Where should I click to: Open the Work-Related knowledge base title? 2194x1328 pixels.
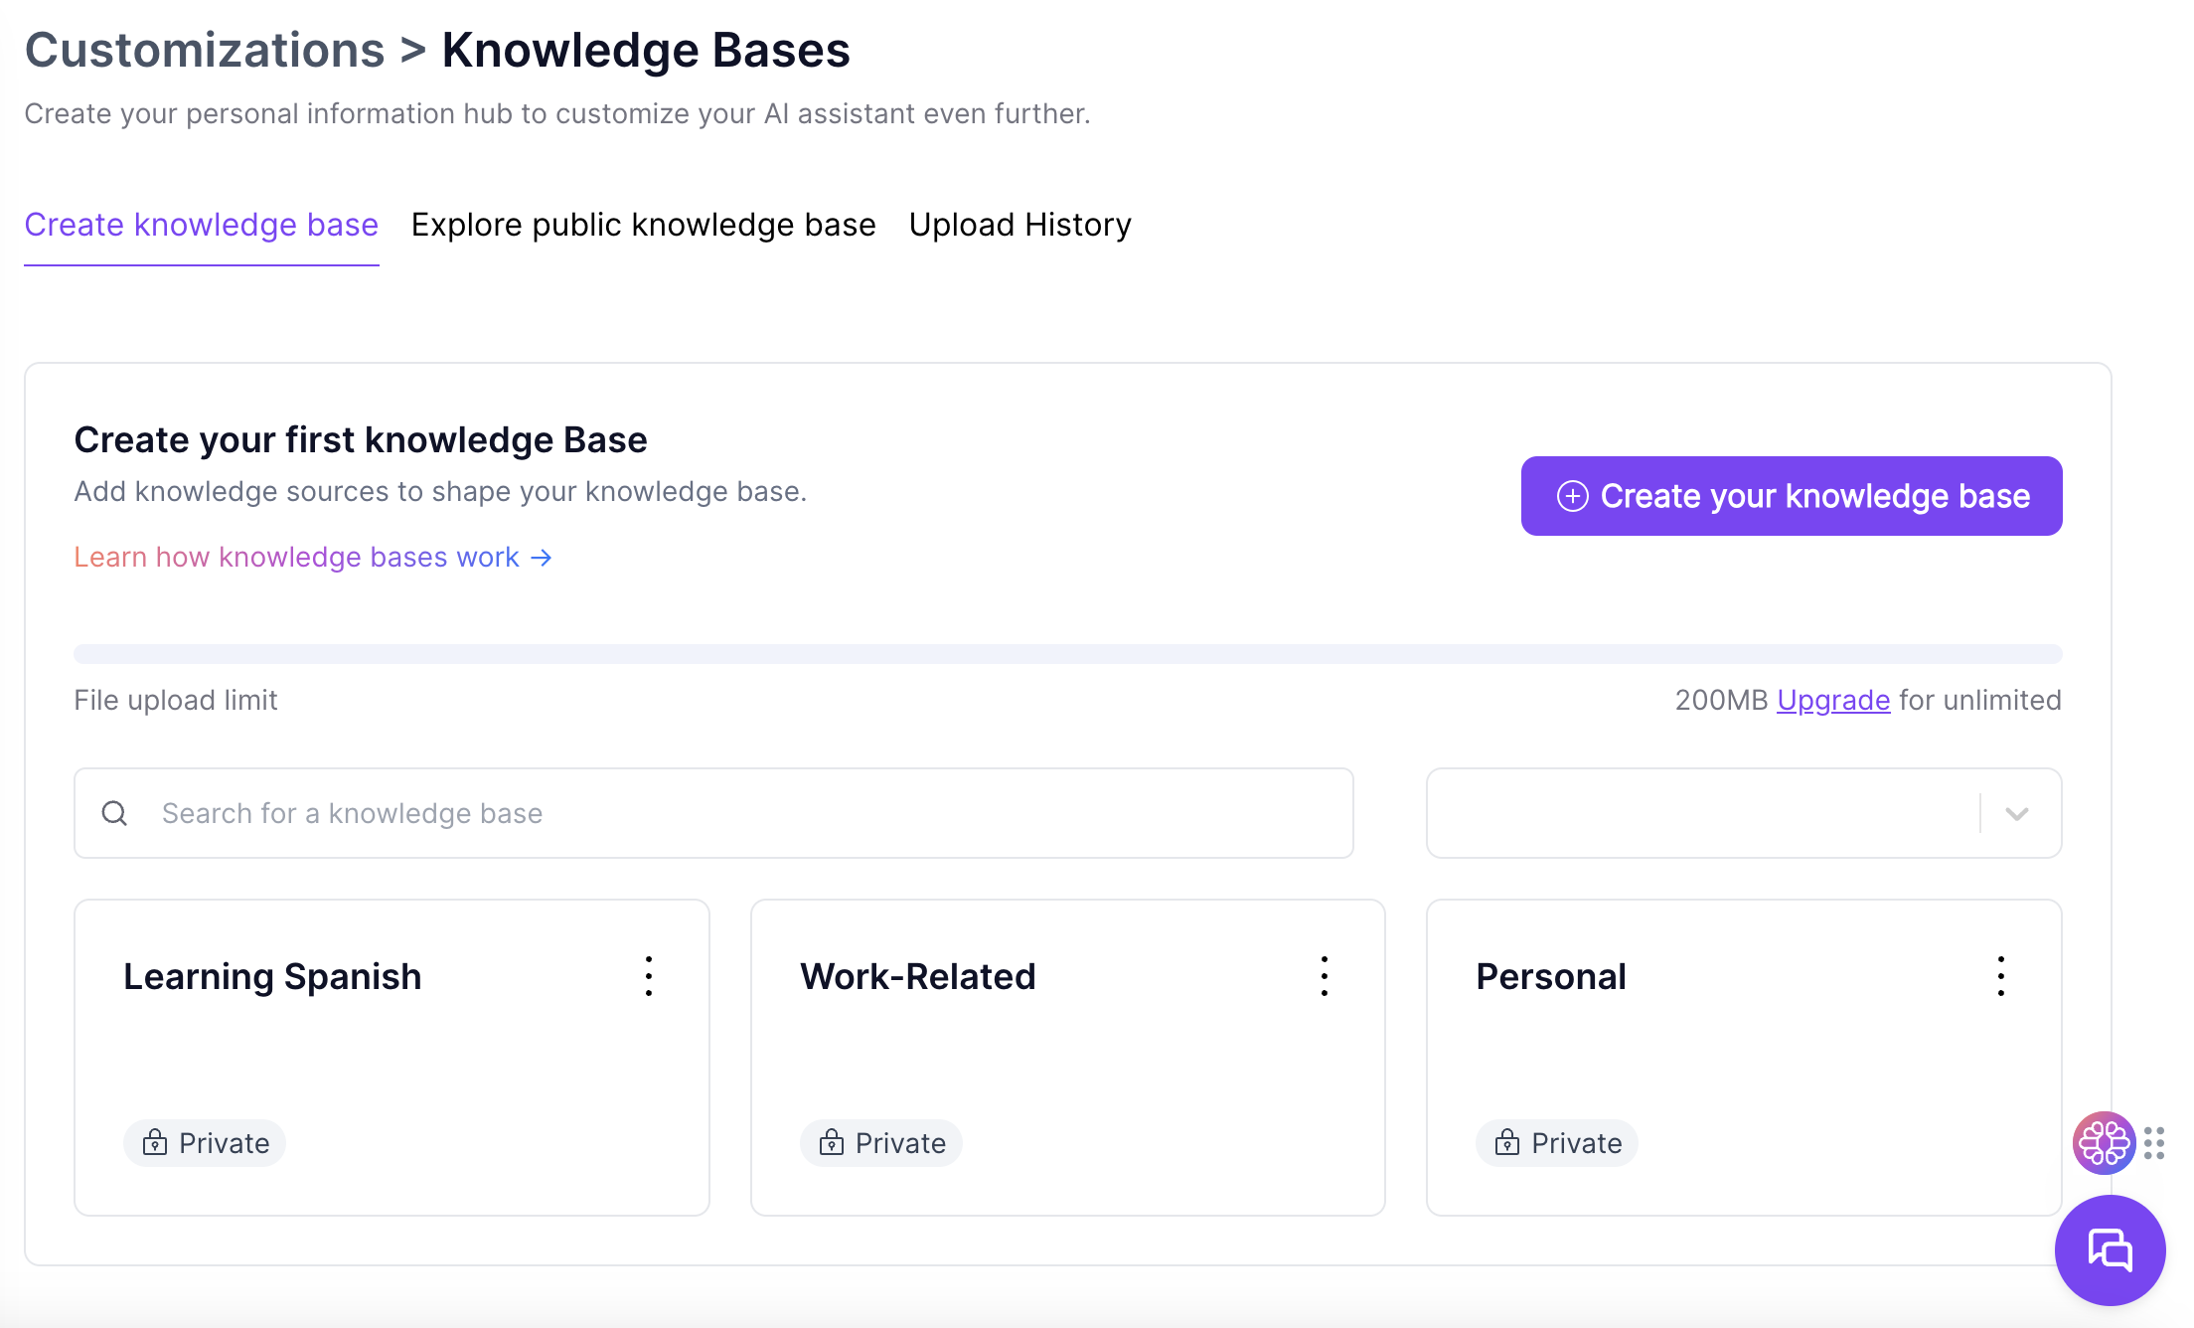point(918,976)
